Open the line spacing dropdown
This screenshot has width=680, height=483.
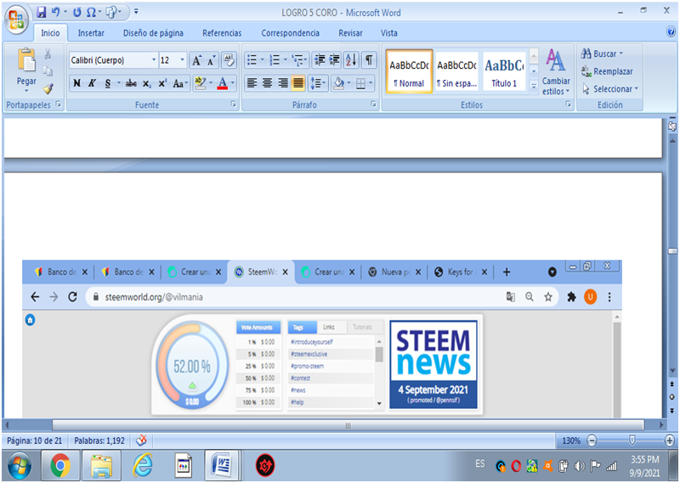coord(318,82)
